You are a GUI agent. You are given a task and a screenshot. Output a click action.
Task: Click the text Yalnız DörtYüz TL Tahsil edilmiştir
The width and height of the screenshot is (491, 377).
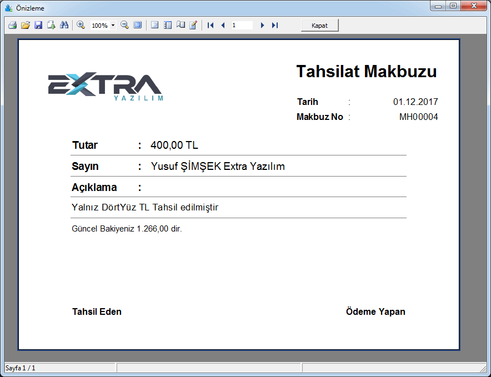click(x=145, y=207)
